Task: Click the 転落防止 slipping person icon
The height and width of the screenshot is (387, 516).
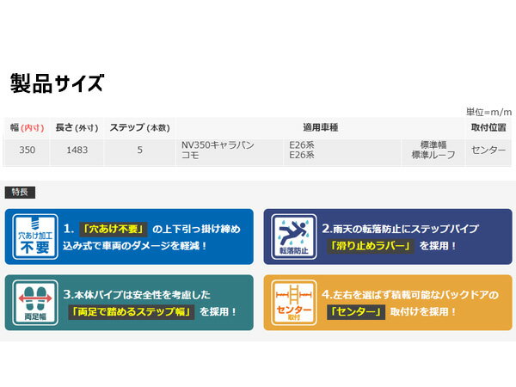Action: tap(294, 236)
